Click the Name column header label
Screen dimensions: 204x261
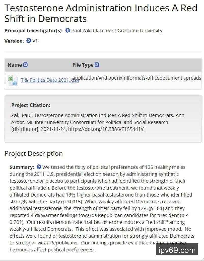point(14,65)
